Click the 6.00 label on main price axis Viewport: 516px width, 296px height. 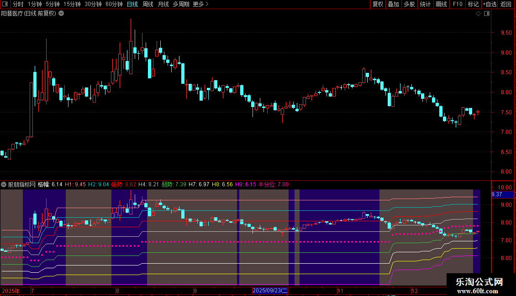tap(506, 172)
